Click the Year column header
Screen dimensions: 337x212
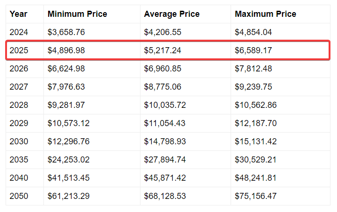(18, 14)
